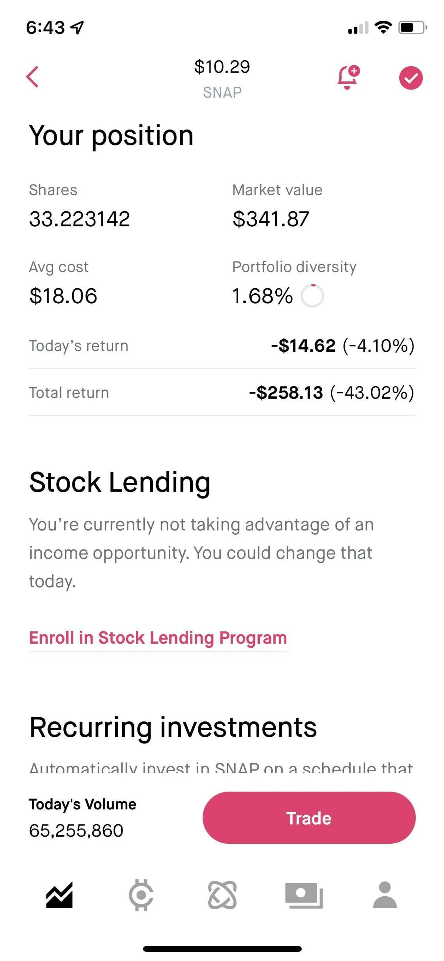This screenshot has height=961, width=444.
Task: Open the cash spending tab
Action: pos(304,894)
